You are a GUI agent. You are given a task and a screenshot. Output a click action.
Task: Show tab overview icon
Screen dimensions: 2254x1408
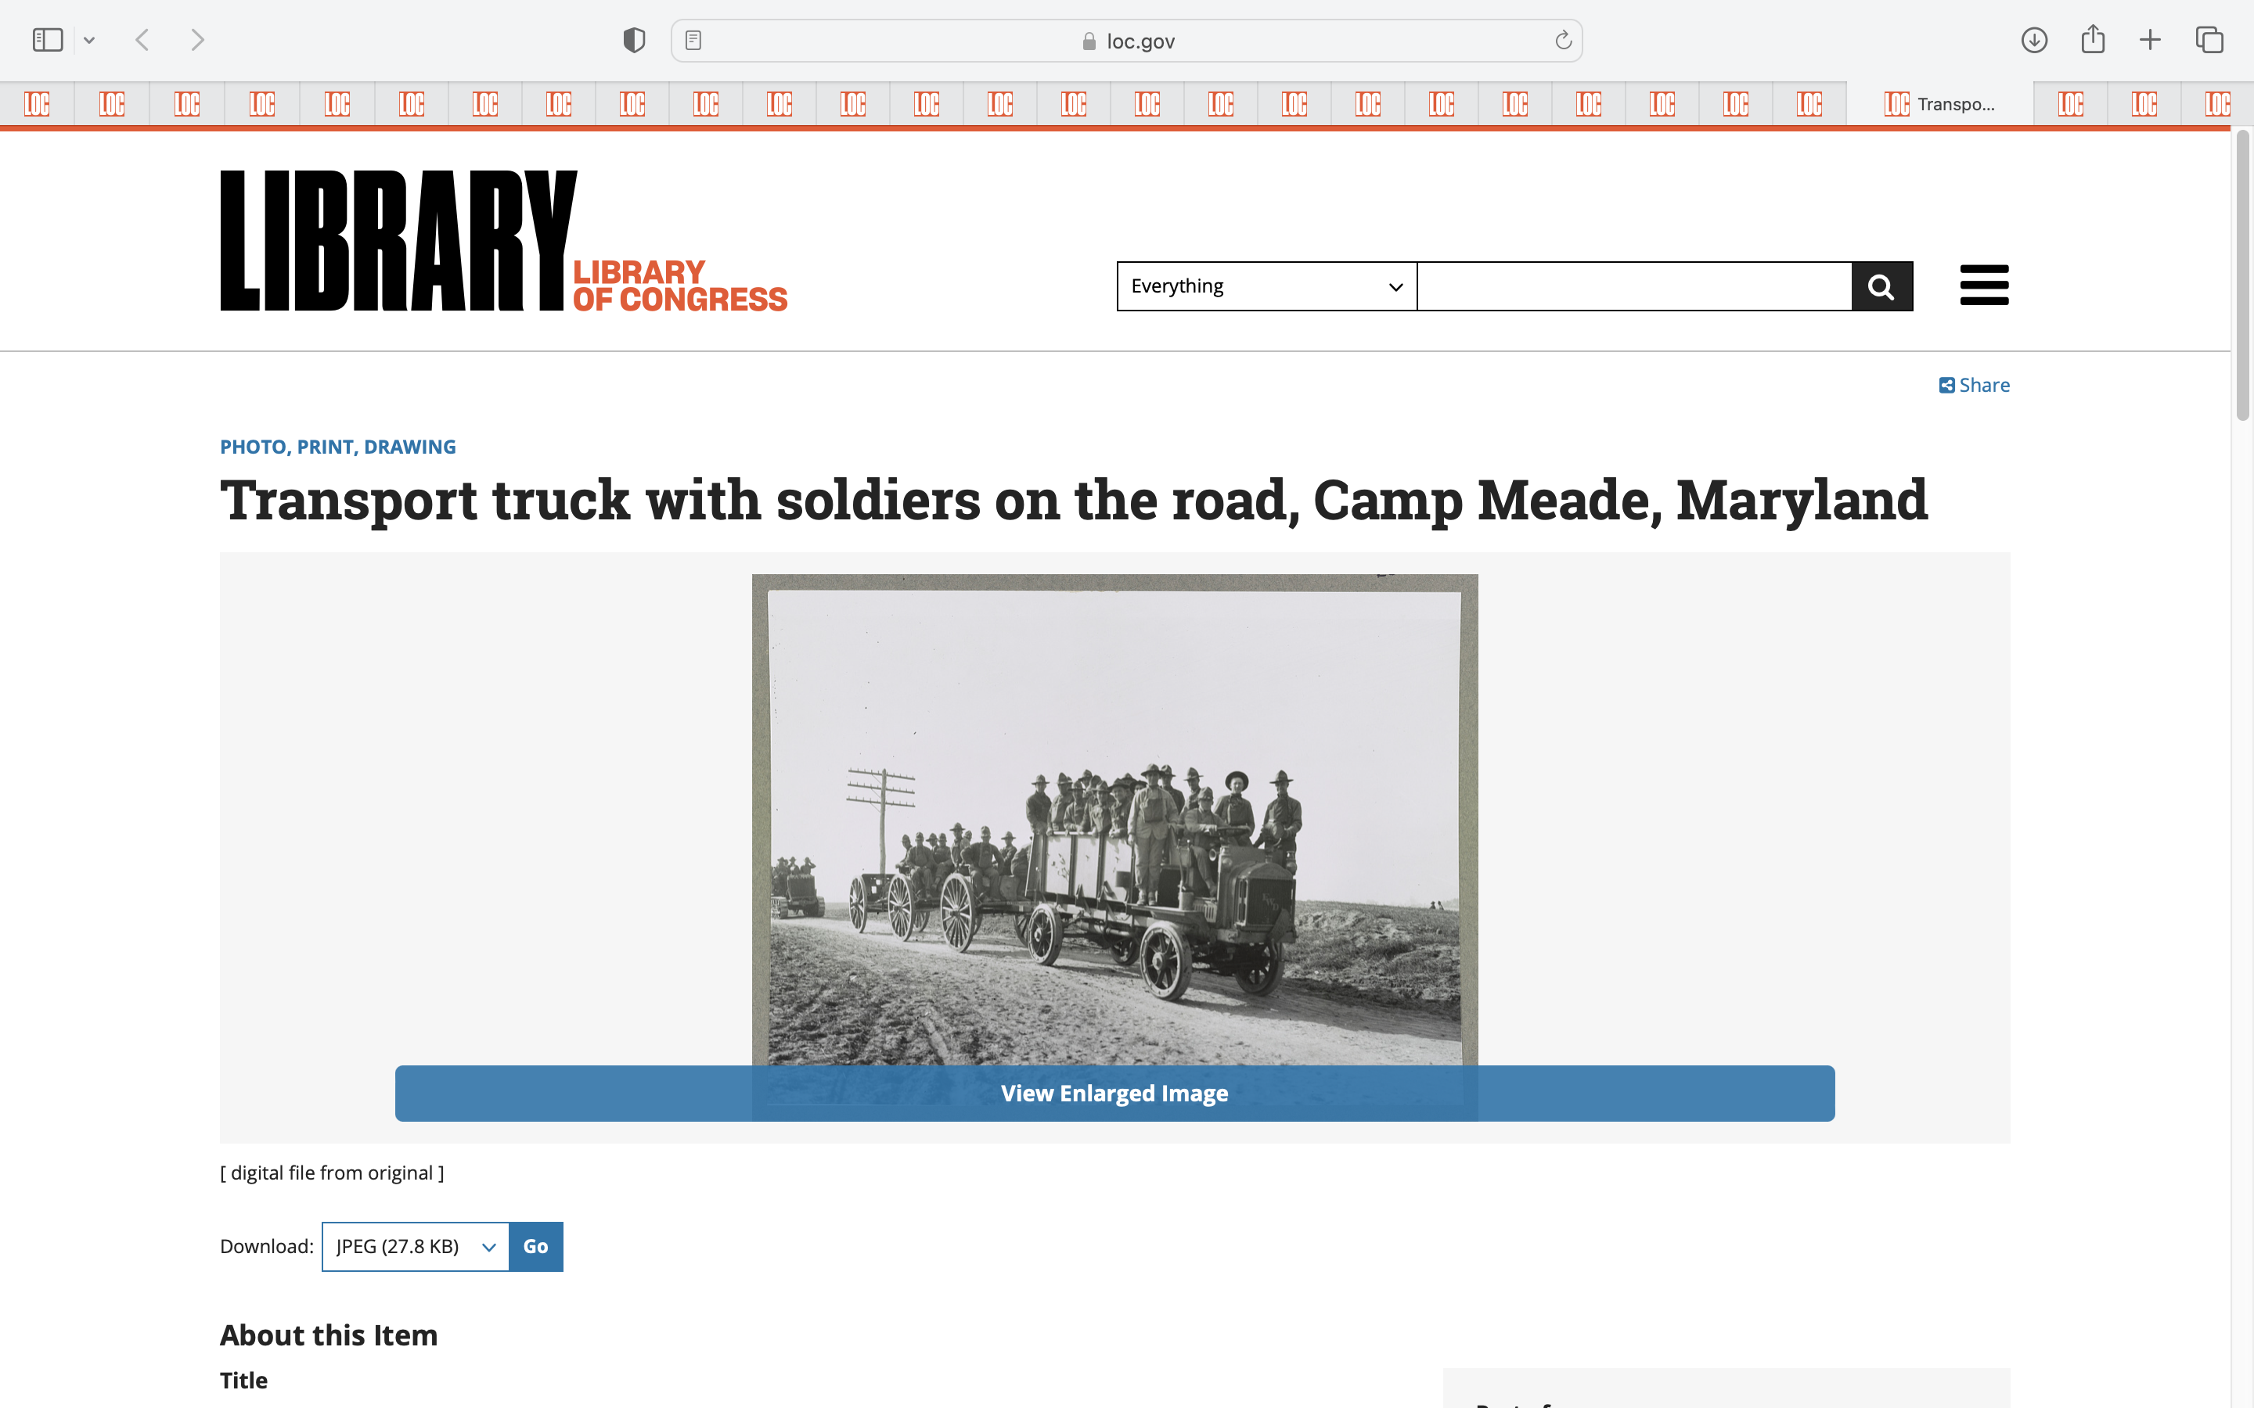pyautogui.click(x=2209, y=40)
